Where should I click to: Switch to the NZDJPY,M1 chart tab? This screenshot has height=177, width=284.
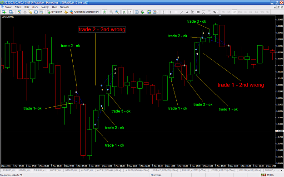pyautogui.click(x=24, y=170)
